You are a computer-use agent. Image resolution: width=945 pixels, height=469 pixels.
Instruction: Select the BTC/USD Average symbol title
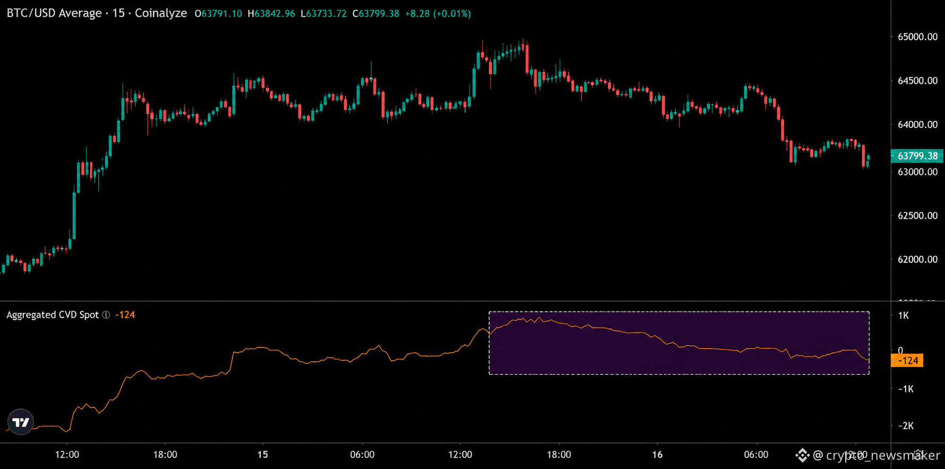[x=54, y=13]
